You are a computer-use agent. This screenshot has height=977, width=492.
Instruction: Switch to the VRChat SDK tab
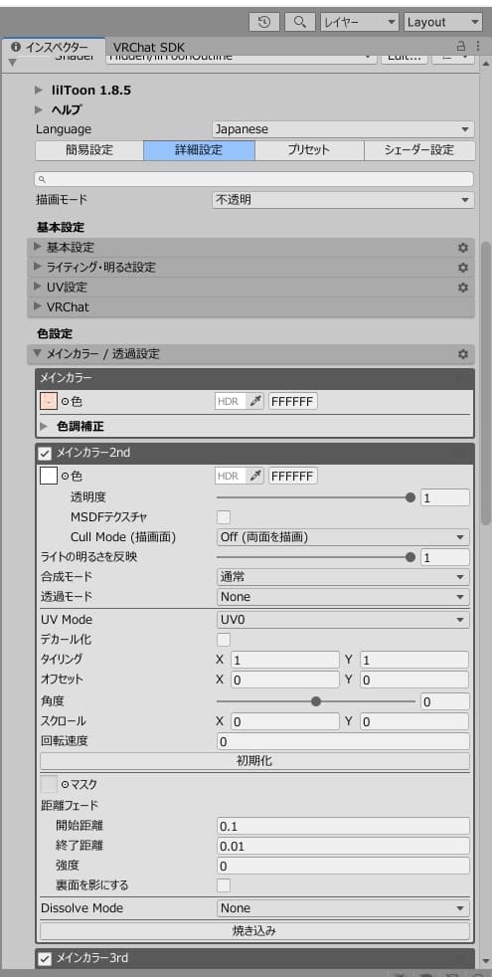(x=149, y=48)
